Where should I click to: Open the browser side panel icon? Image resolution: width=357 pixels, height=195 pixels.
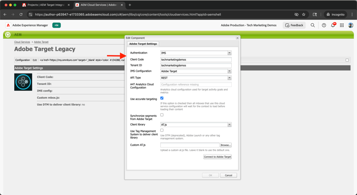point(315,14)
